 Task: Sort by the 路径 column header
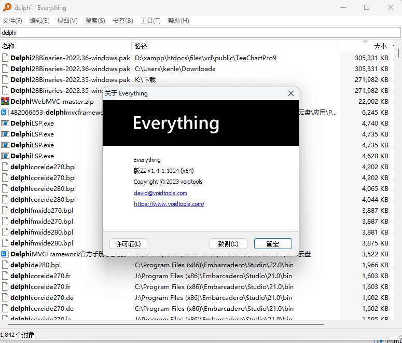236,46
